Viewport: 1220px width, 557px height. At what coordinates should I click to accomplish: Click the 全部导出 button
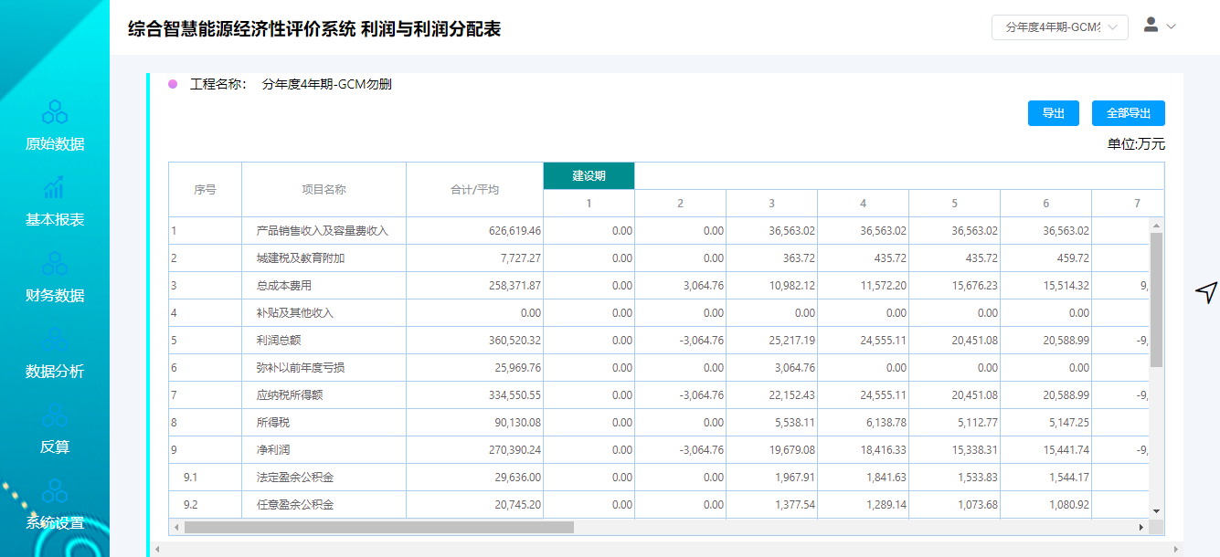(x=1128, y=113)
